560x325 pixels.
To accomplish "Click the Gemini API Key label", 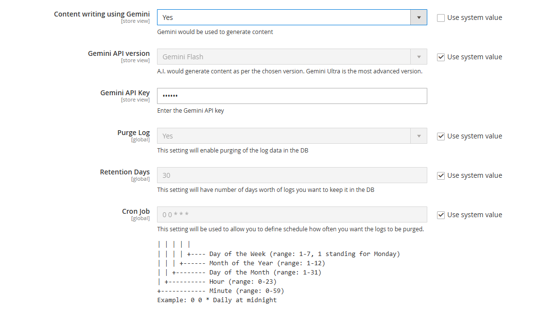I will [x=125, y=93].
